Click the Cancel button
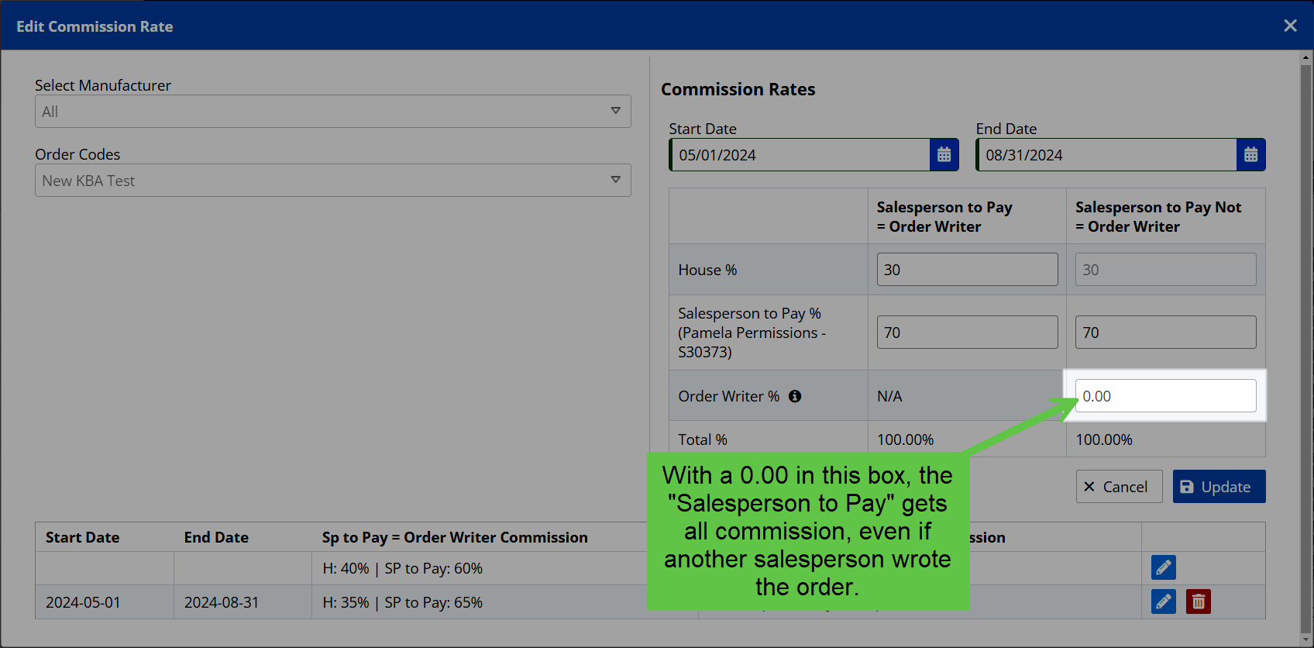This screenshot has width=1314, height=648. point(1119,487)
